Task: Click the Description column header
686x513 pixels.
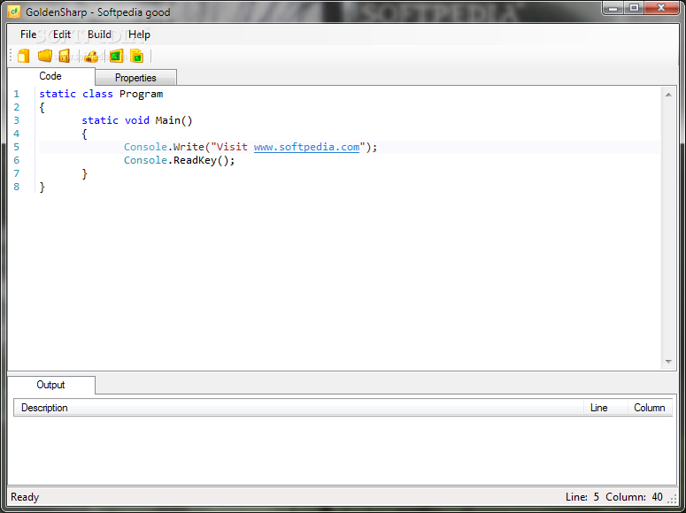Action: point(299,408)
